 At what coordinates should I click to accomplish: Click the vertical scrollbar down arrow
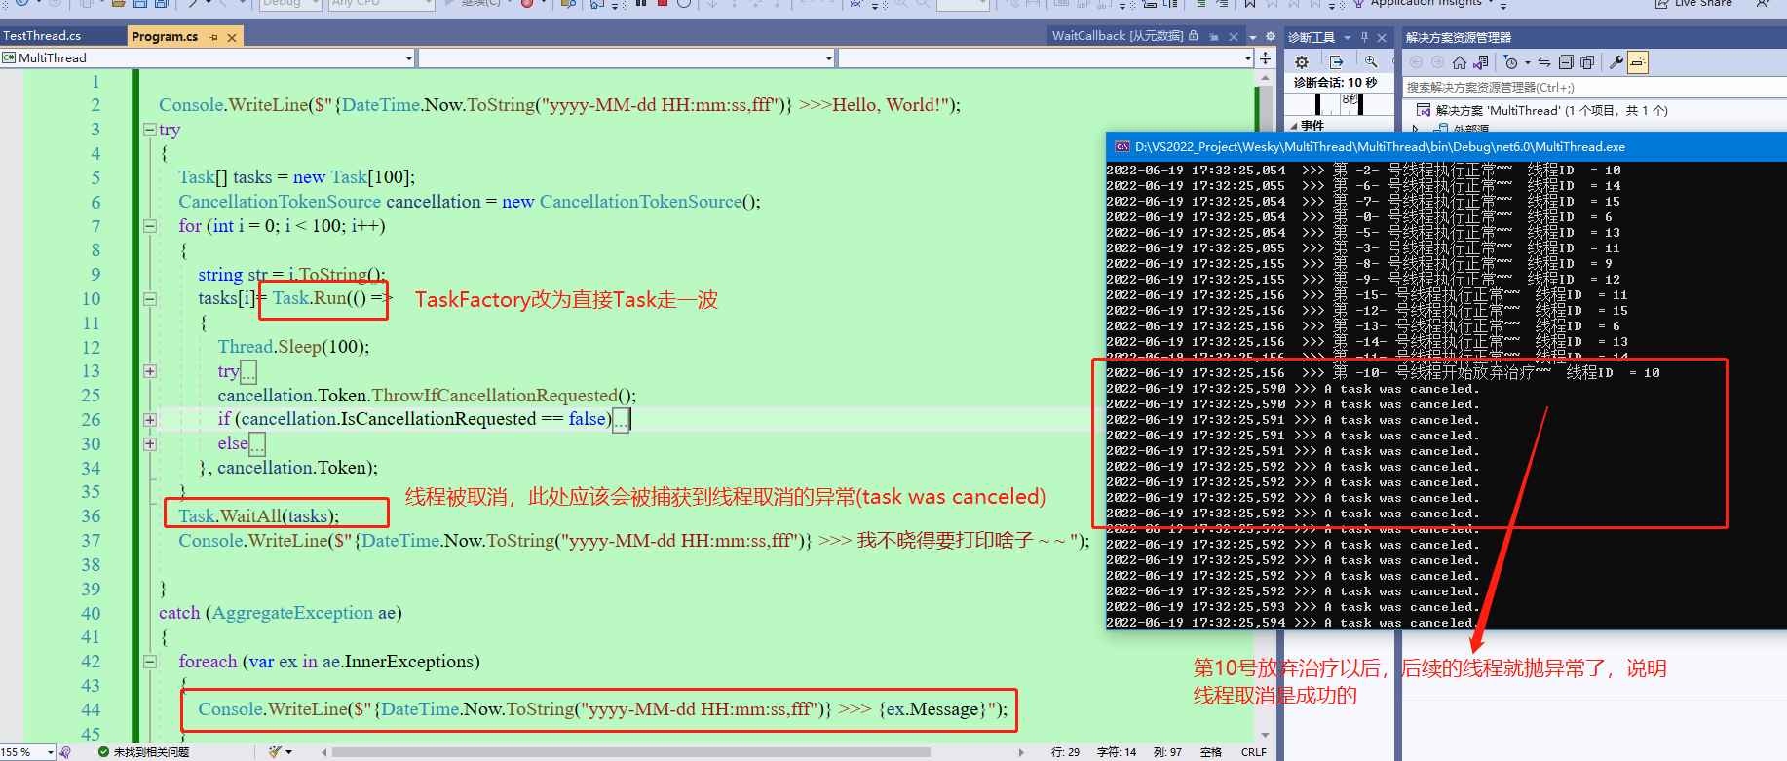(1265, 735)
